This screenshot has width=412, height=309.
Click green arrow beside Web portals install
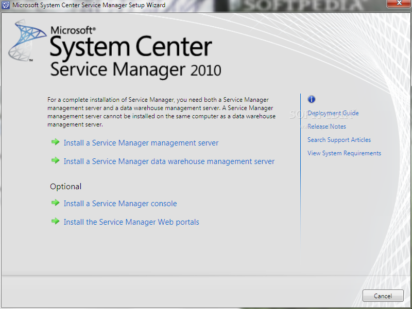coord(56,221)
